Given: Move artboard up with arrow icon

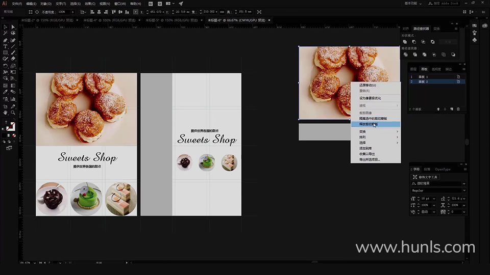Looking at the screenshot, I should pos(438,109).
